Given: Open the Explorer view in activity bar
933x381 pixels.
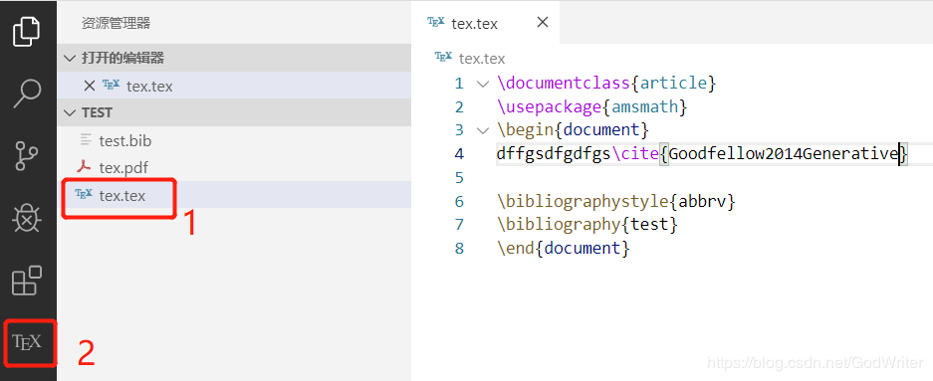Looking at the screenshot, I should tap(27, 32).
